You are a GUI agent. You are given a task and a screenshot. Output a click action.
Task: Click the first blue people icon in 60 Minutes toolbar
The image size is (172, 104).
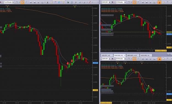143,59
